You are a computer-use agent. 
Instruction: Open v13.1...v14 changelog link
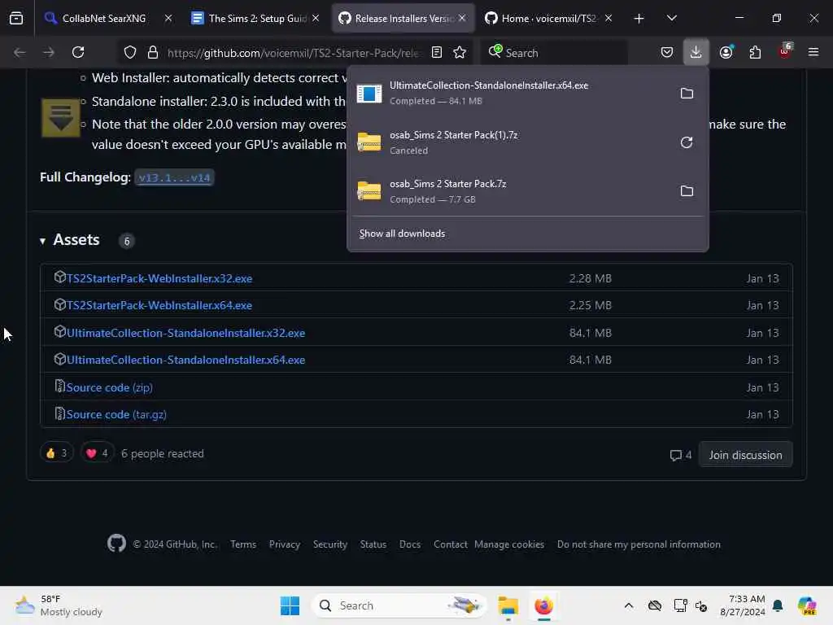(x=174, y=177)
